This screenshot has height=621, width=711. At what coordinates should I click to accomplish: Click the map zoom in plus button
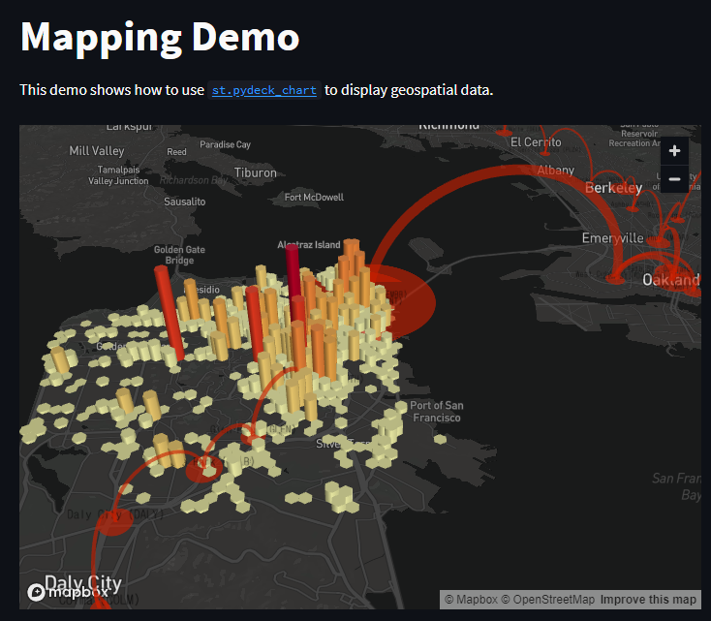[674, 151]
